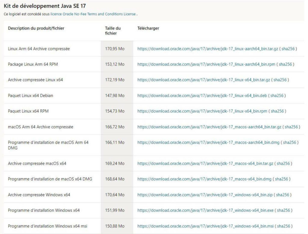This screenshot has width=308, height=234.
Task: Click the 166,11 Mo file size
Action: pyautogui.click(x=115, y=142)
